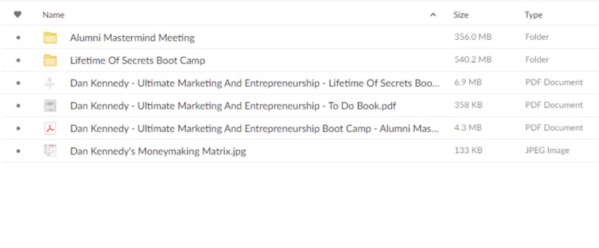Open the Lifetime Of Secrets Boot Camp folder icon
This screenshot has width=599, height=248.
pos(50,60)
